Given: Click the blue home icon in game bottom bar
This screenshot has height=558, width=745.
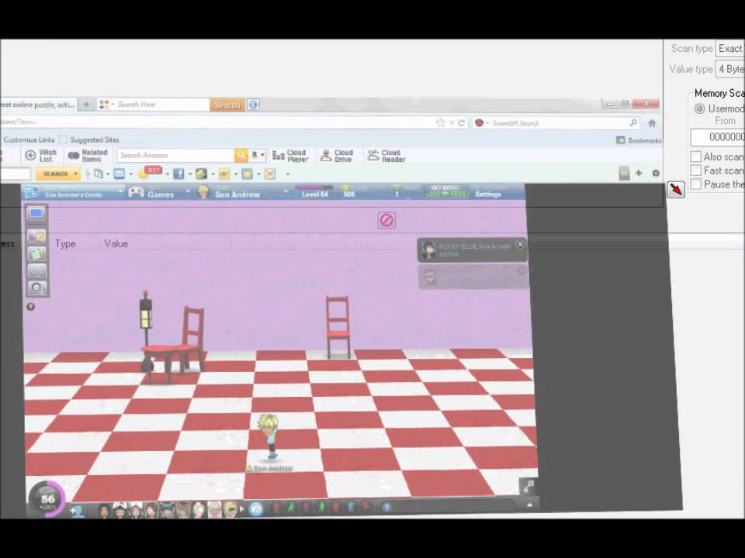Looking at the screenshot, I should (255, 509).
